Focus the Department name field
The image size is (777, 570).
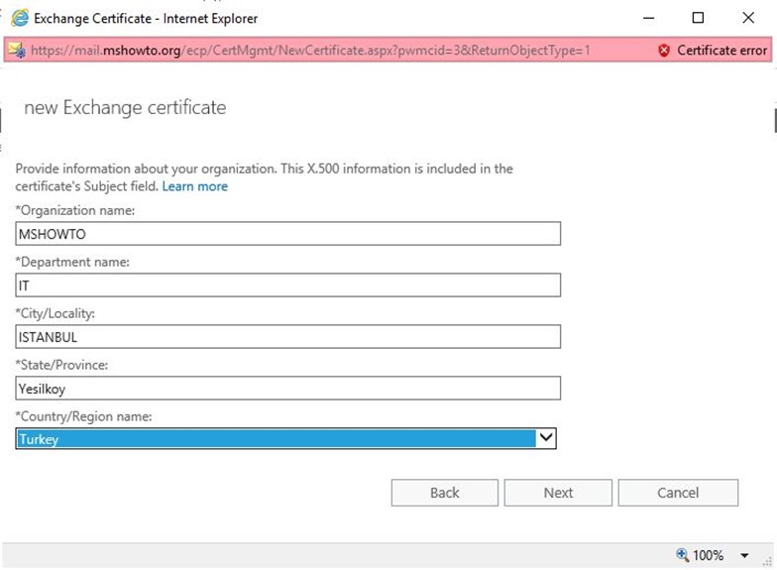[x=287, y=285]
